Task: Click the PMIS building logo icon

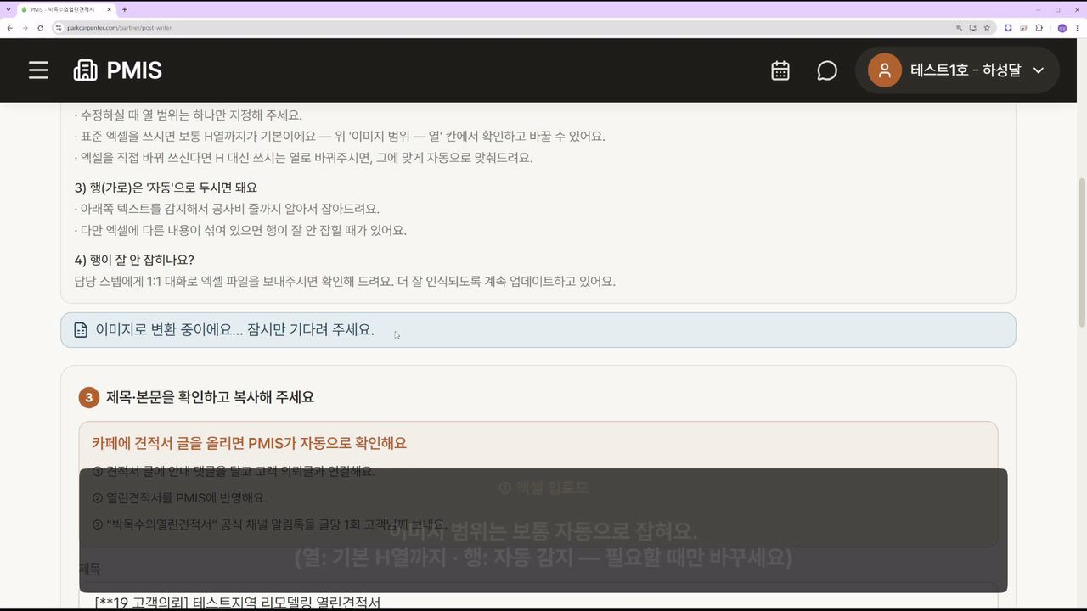Action: pos(85,70)
